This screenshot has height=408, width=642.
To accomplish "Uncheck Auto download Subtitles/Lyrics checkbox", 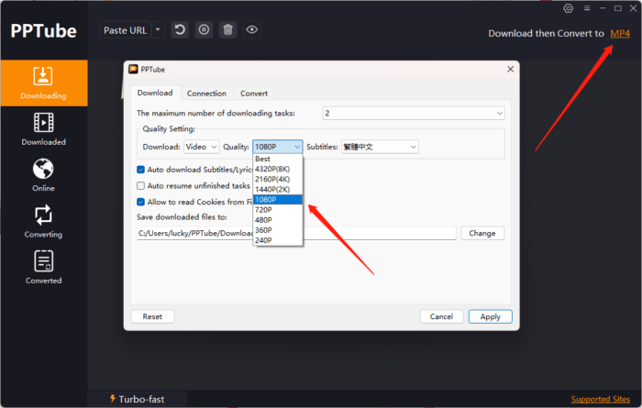I will pyautogui.click(x=140, y=170).
